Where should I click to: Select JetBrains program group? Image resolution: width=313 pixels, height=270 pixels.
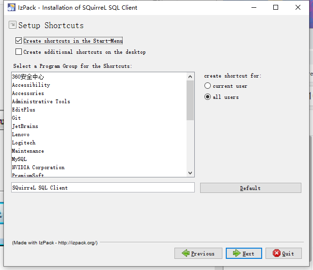point(99,126)
